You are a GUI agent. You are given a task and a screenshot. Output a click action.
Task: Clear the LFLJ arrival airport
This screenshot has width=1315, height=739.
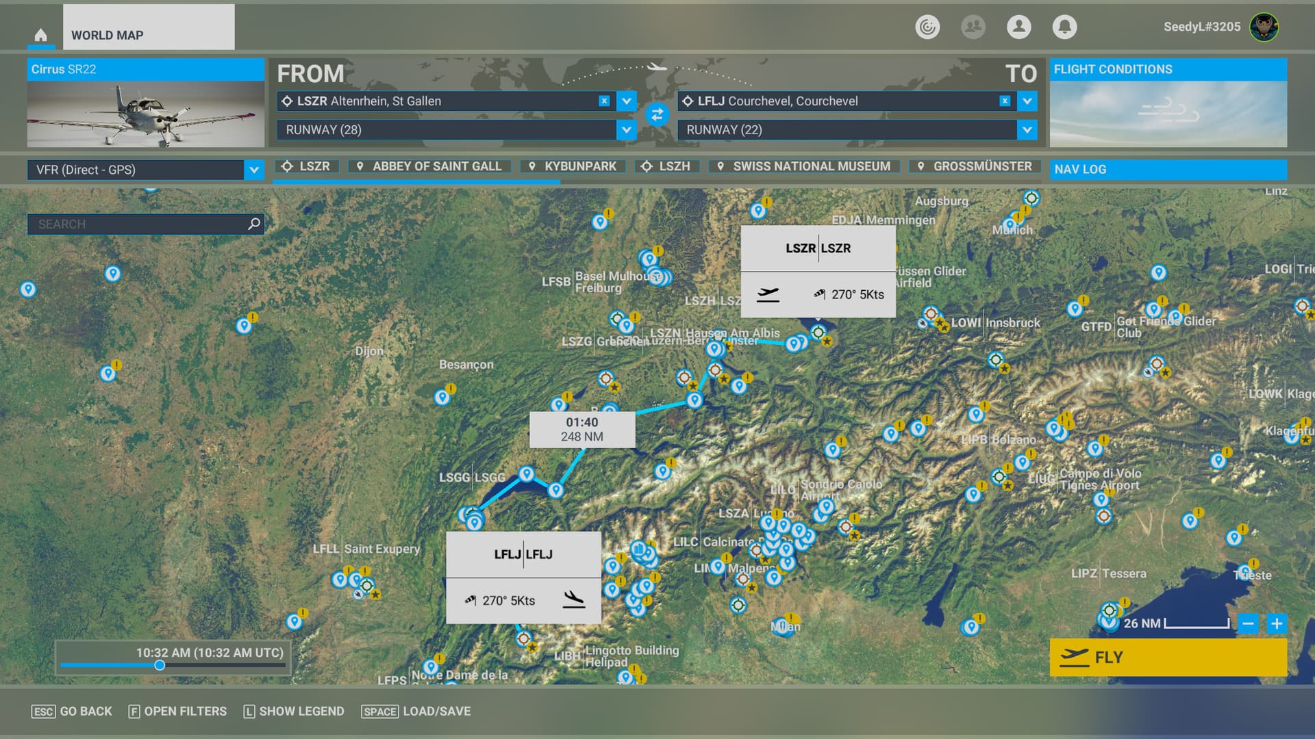1004,101
